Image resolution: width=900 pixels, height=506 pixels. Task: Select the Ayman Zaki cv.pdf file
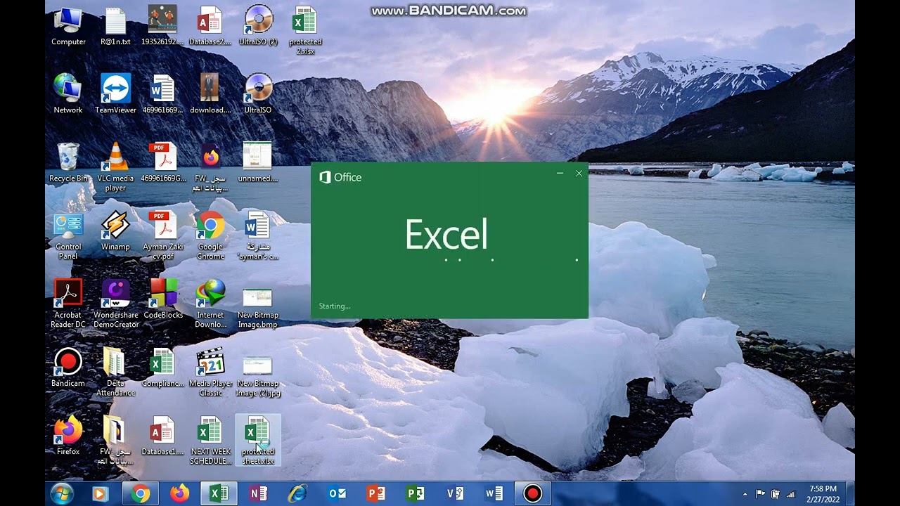click(162, 235)
